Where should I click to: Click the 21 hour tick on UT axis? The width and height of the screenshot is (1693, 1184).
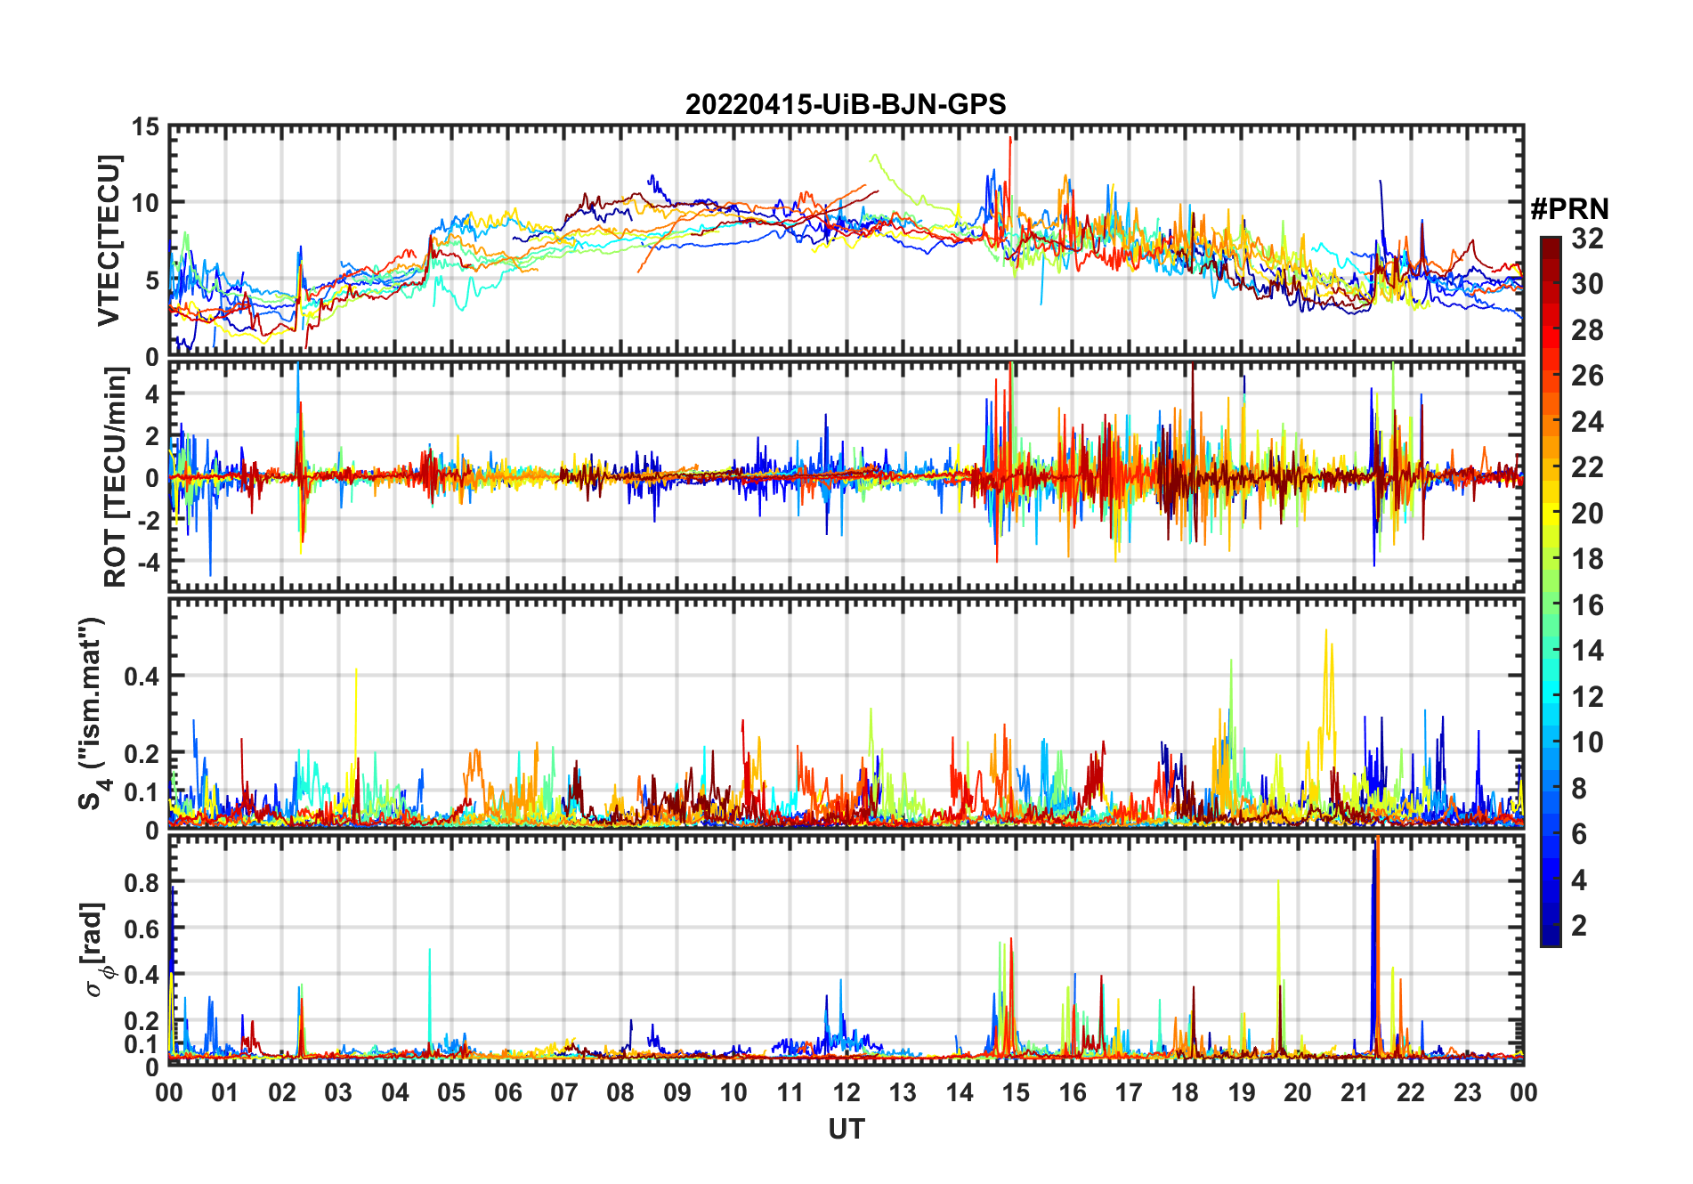[1354, 1092]
